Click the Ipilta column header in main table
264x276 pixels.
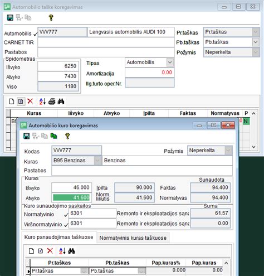click(149, 113)
